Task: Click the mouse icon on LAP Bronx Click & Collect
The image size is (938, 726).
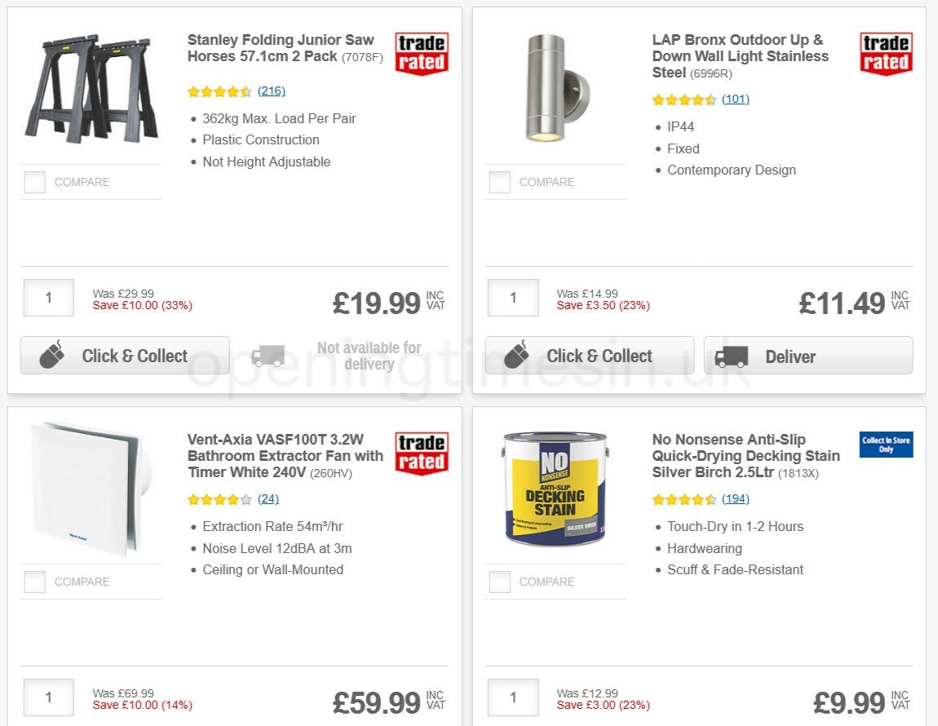Action: click(517, 355)
